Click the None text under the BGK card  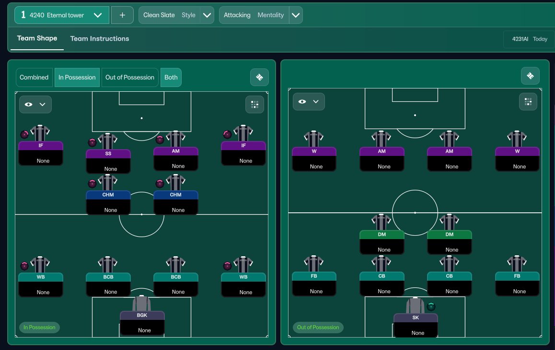[144, 330]
